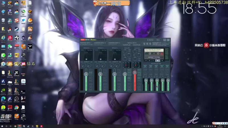Toggle A1 bus on first virtual input
228x128 pixels.
point(129,70)
